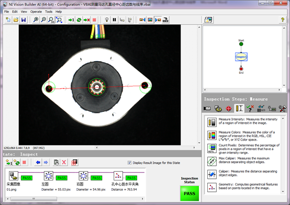Open the help question mark icon
The width and height of the screenshot is (290, 205).
coord(283,19)
